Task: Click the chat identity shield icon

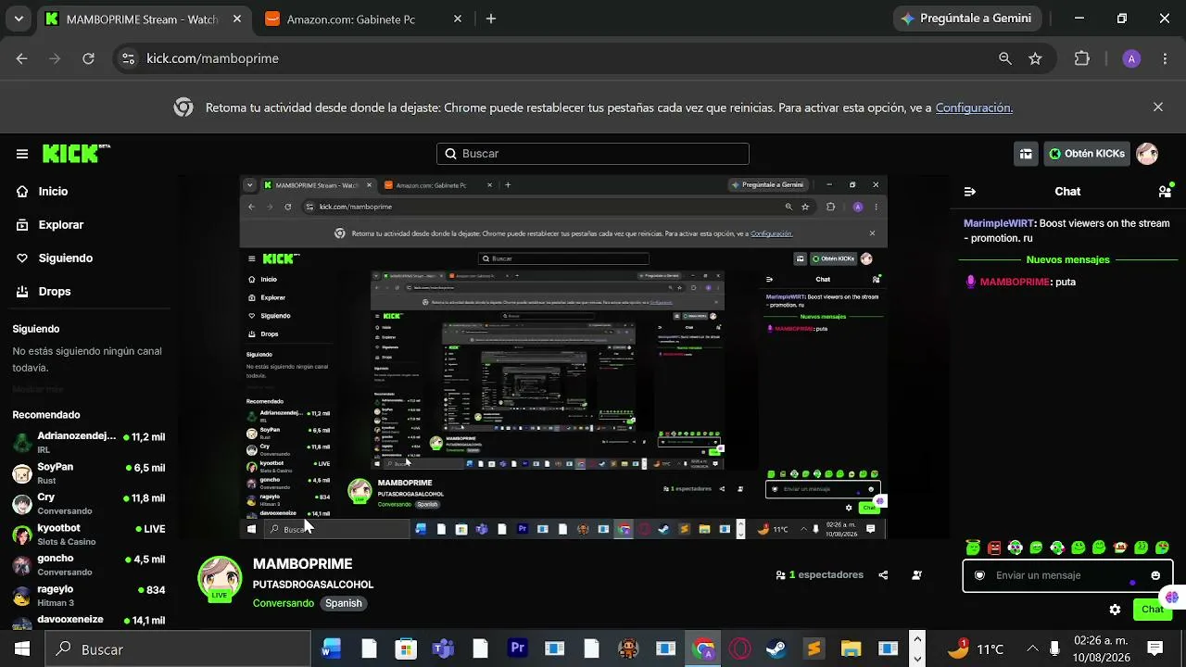Action: coord(979,575)
